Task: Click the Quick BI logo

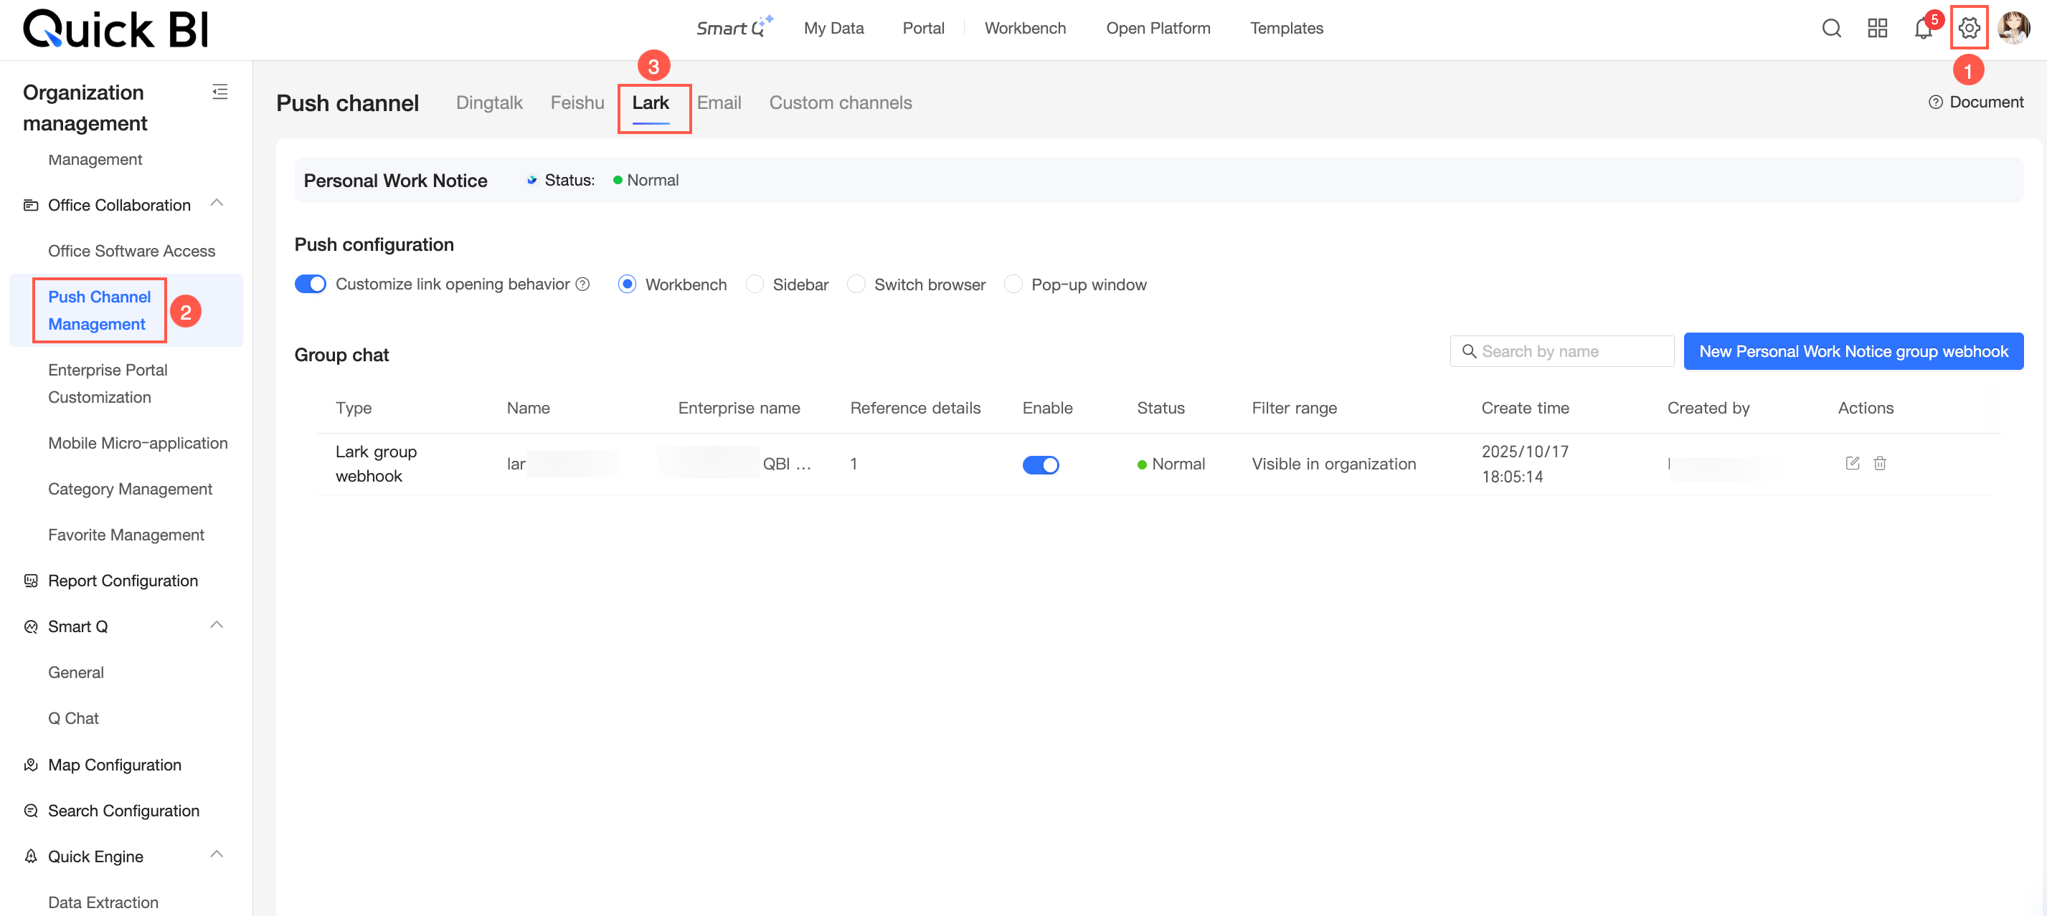Action: point(116,29)
